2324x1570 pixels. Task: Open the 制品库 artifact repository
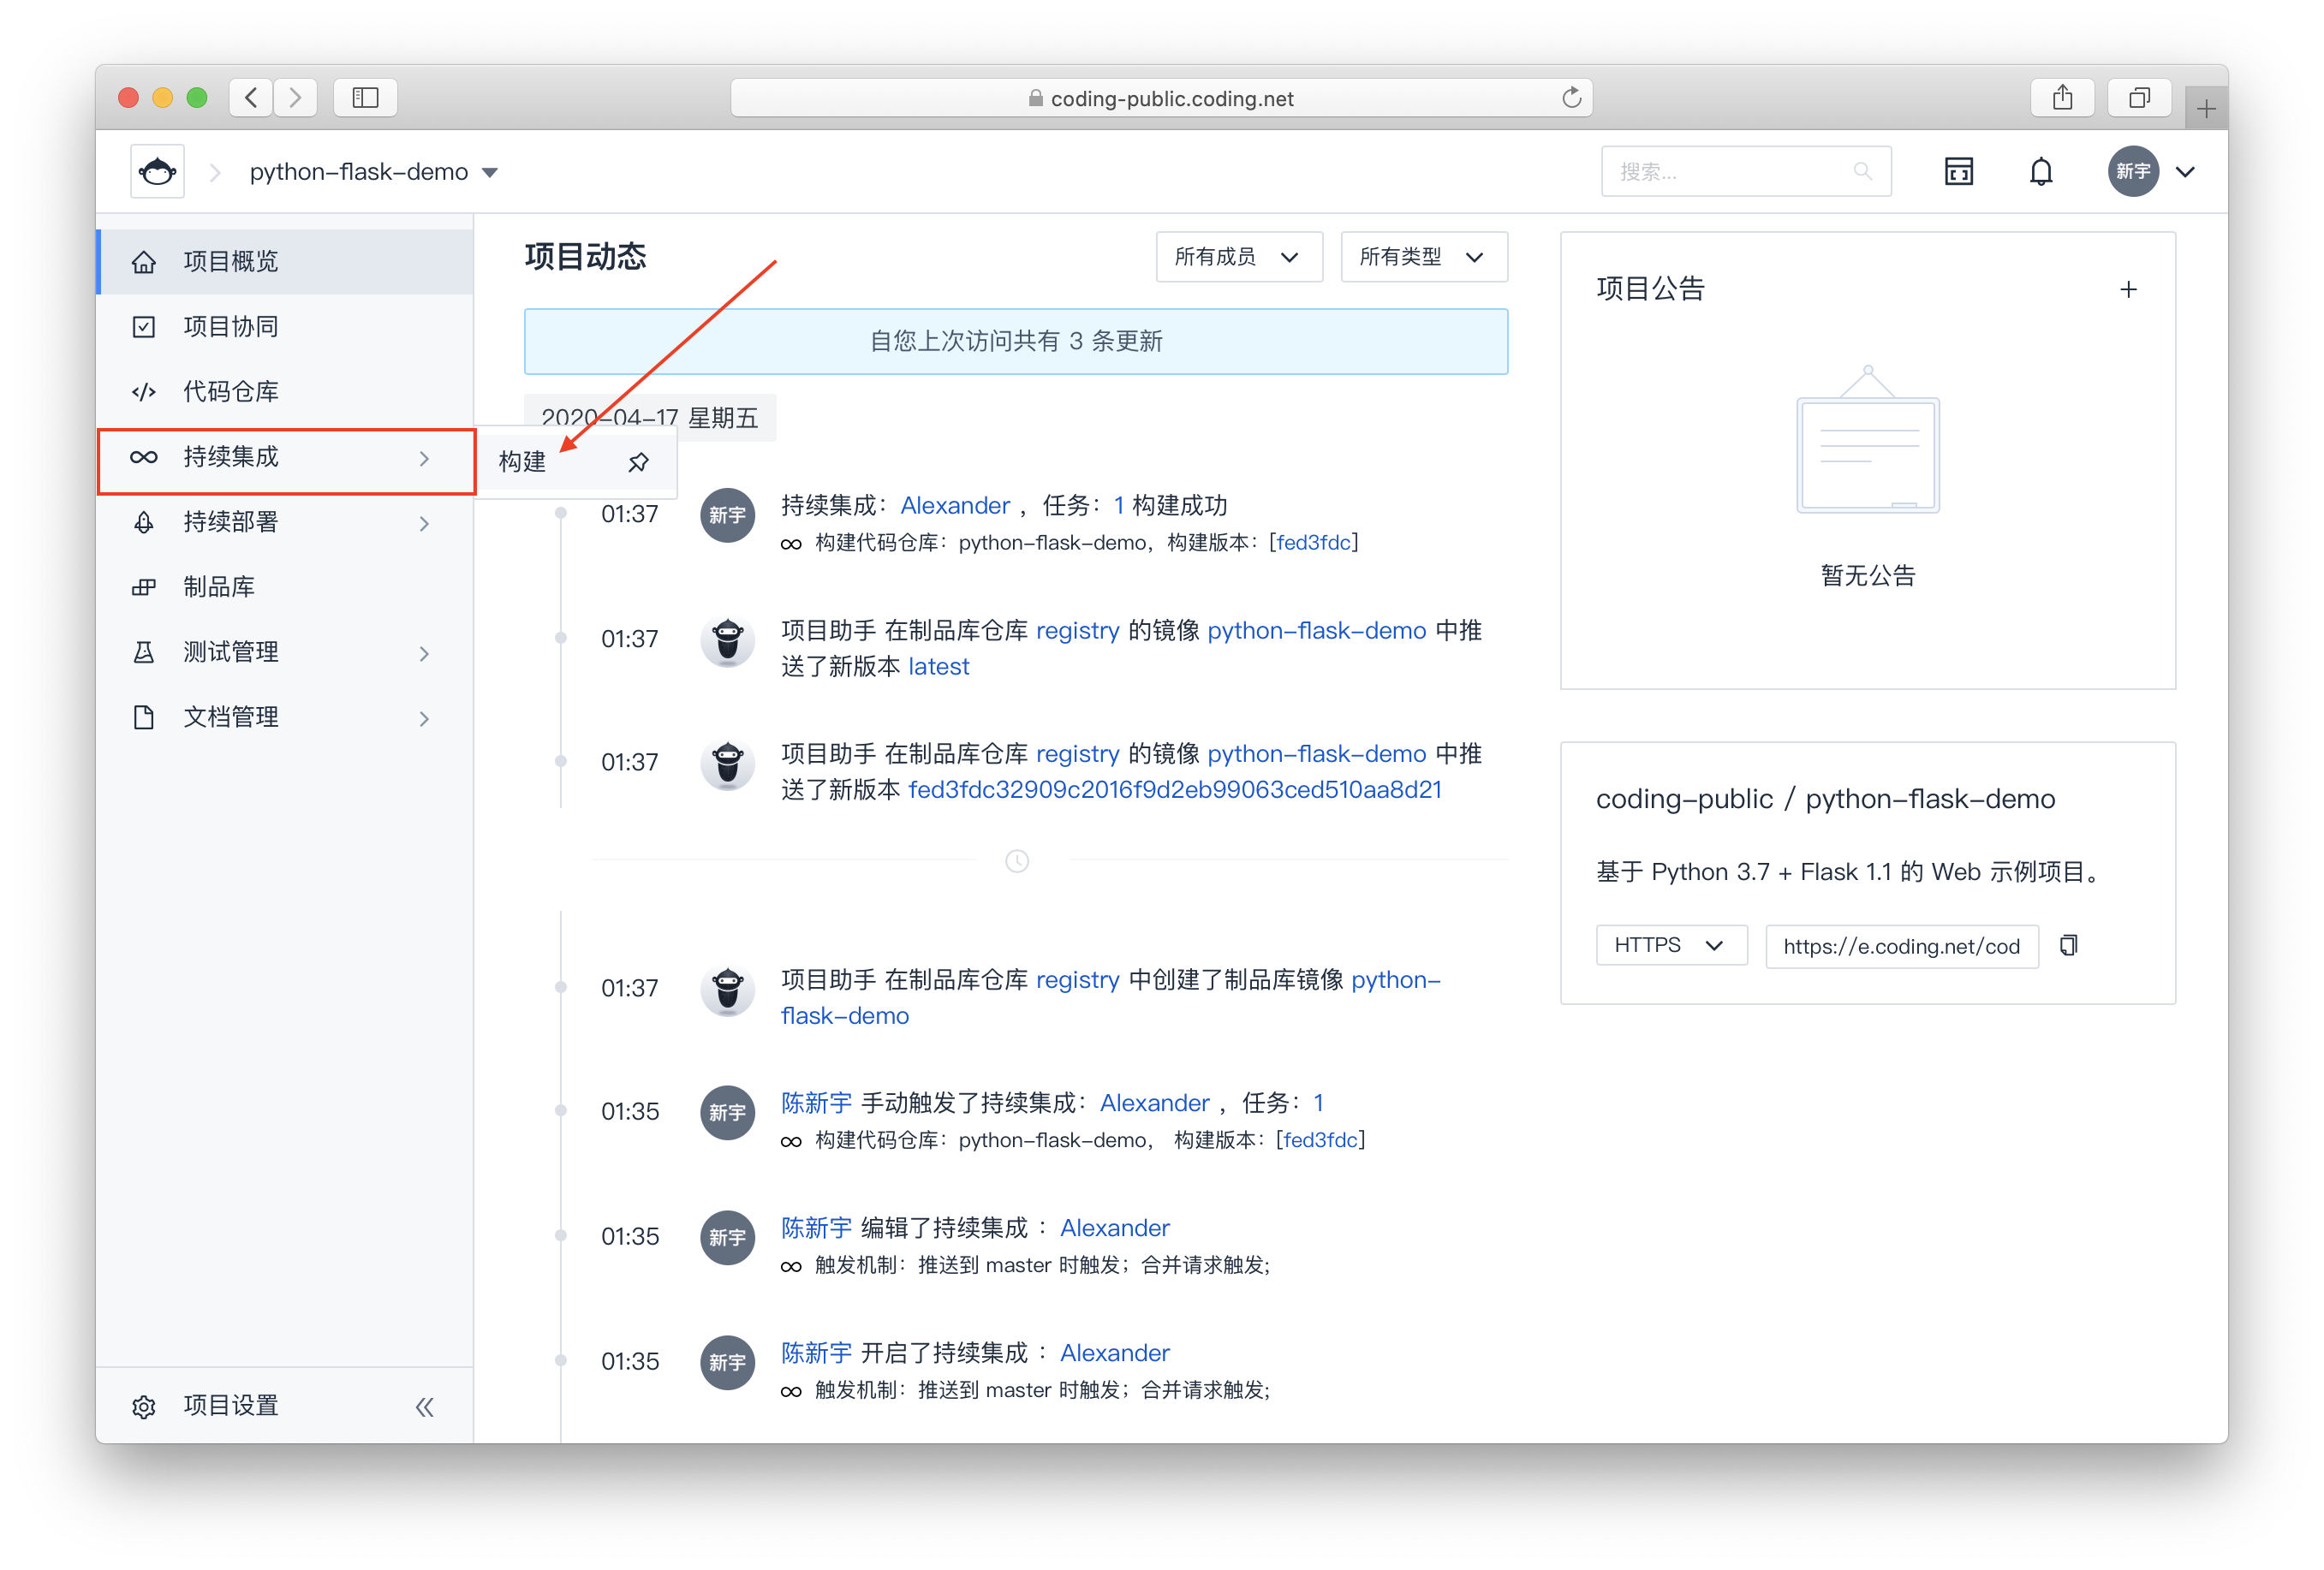pos(220,587)
